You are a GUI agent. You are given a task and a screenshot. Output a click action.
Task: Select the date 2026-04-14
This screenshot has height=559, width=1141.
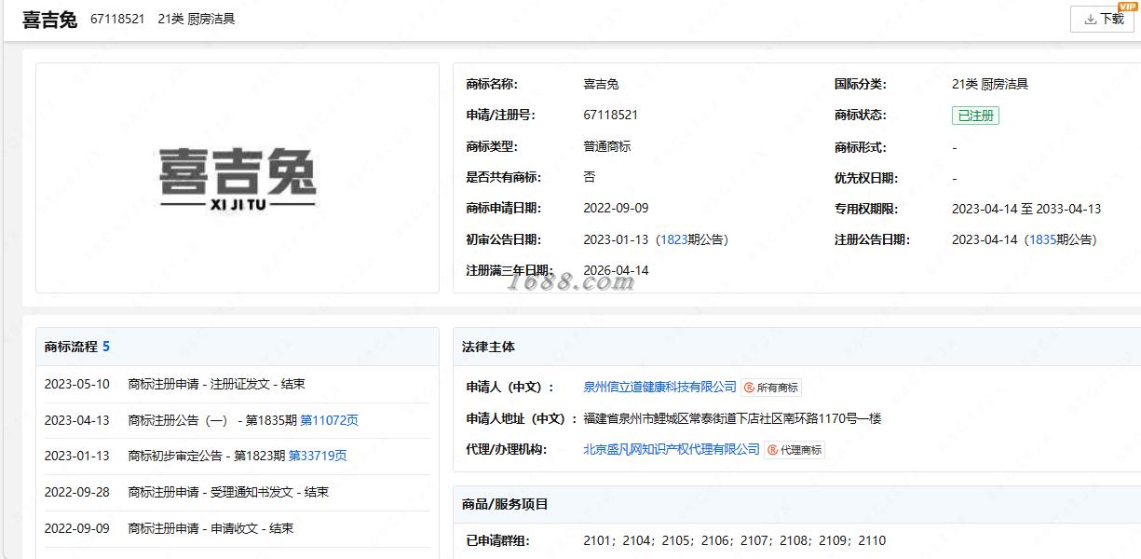point(616,270)
